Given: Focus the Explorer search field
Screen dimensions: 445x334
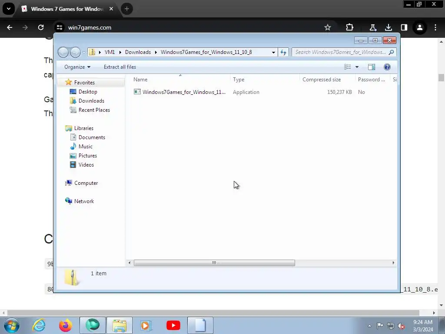Looking at the screenshot, I should pos(341,52).
